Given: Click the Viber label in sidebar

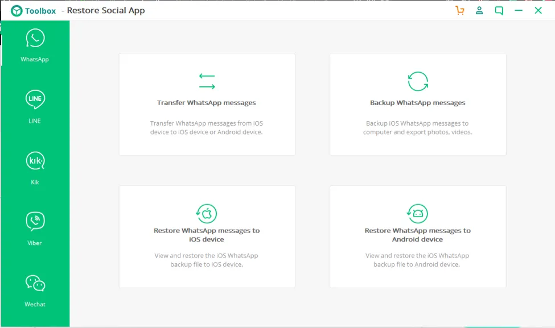Looking at the screenshot, I should click(x=35, y=243).
